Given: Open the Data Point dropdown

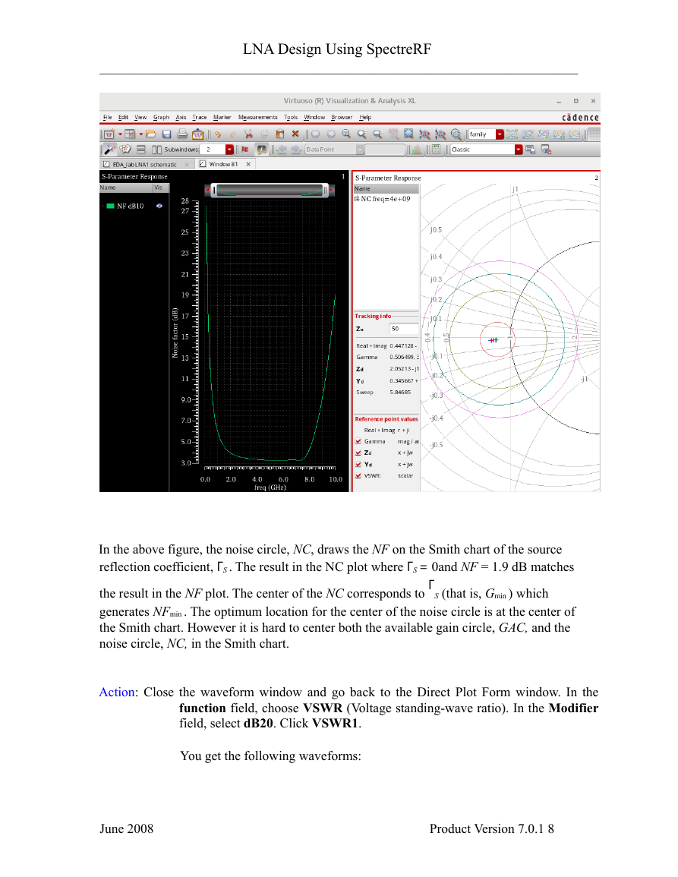Looking at the screenshot, I should pyautogui.click(x=360, y=150).
